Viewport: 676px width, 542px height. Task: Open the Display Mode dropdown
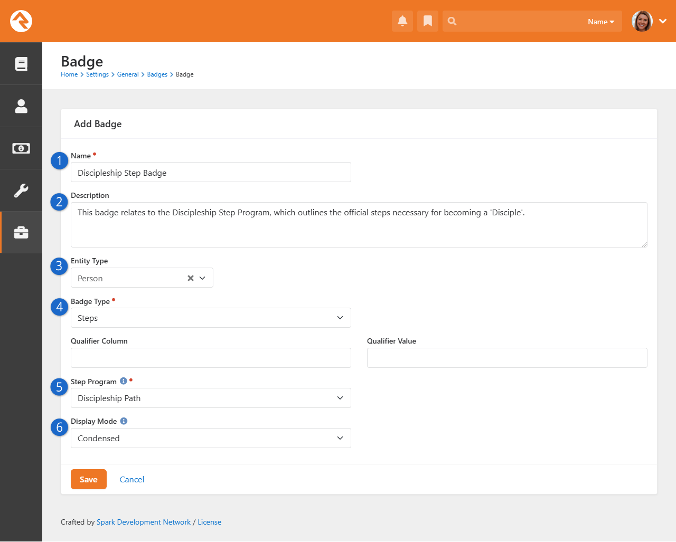(x=211, y=438)
